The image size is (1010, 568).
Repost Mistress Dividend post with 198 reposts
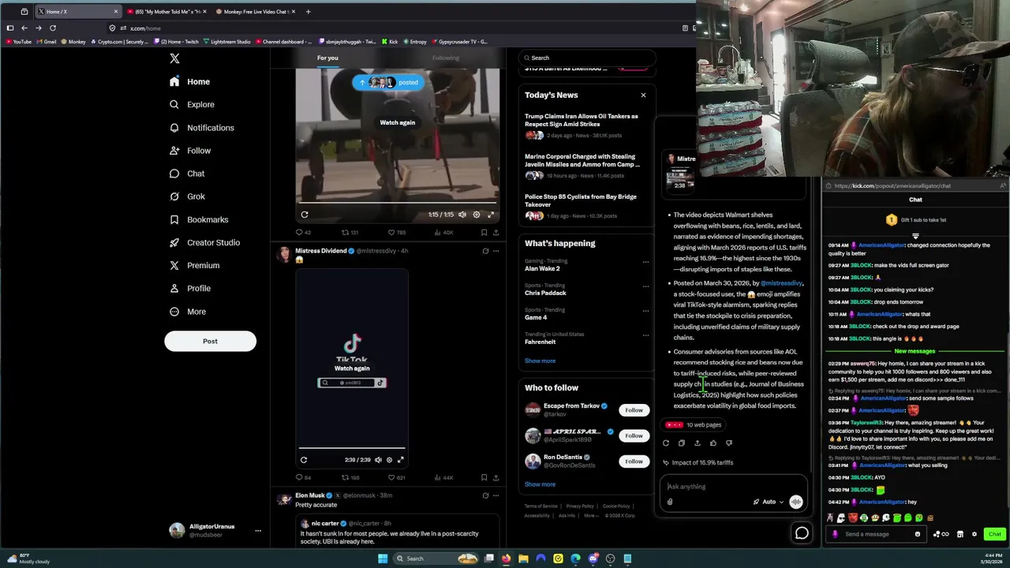(345, 477)
